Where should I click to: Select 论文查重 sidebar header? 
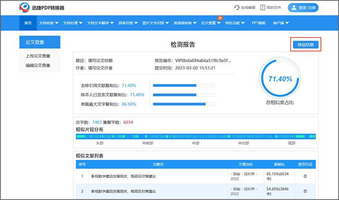[40, 42]
